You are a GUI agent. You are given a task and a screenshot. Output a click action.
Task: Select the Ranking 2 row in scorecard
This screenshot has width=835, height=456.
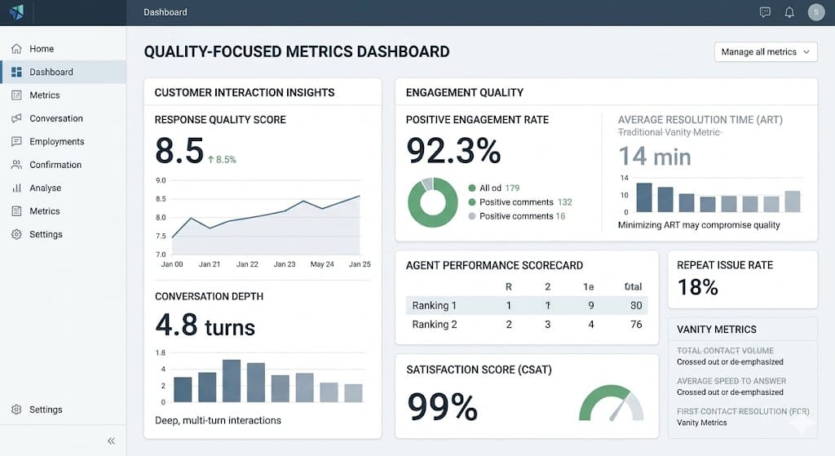(x=527, y=324)
